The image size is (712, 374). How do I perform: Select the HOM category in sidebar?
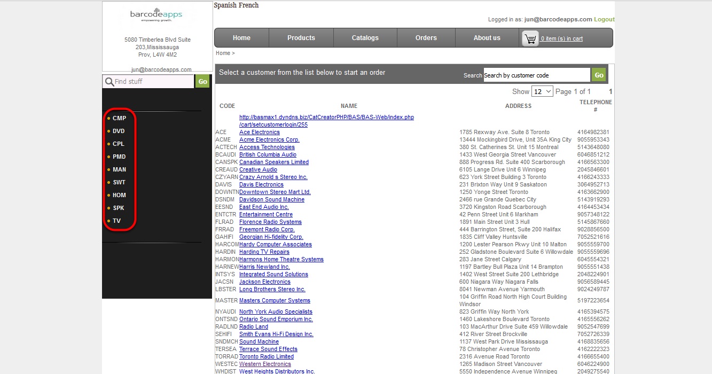[120, 195]
